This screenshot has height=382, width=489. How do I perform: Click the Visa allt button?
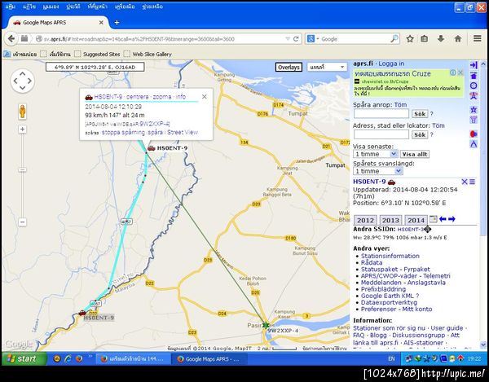[415, 154]
